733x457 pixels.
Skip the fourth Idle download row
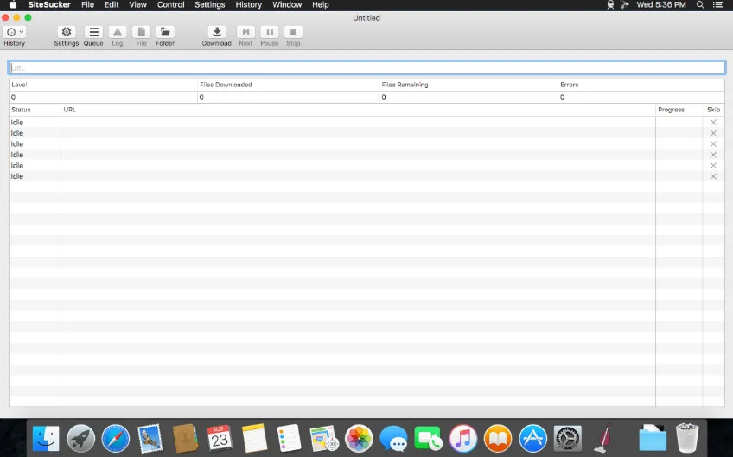point(713,155)
